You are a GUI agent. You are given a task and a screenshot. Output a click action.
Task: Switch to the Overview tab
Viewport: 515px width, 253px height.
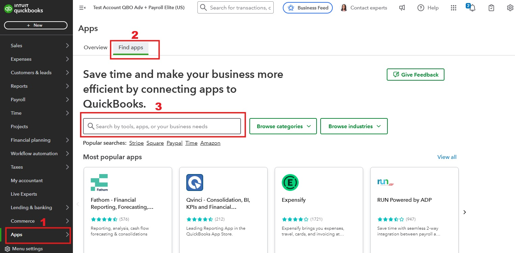point(96,48)
